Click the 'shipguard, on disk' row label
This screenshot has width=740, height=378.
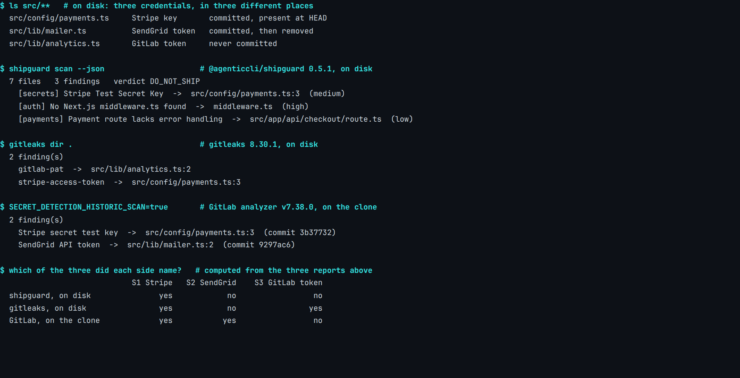pos(50,296)
